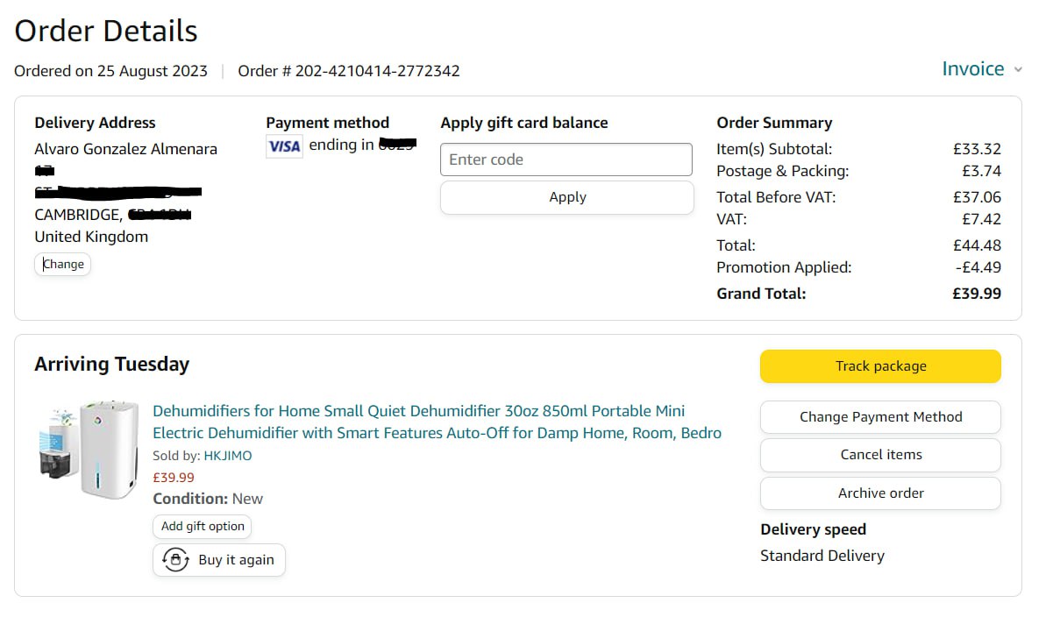Click the yellow Track package button
1053x617 pixels.
[x=880, y=366]
